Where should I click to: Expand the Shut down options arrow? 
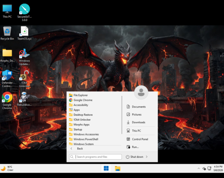(146, 157)
